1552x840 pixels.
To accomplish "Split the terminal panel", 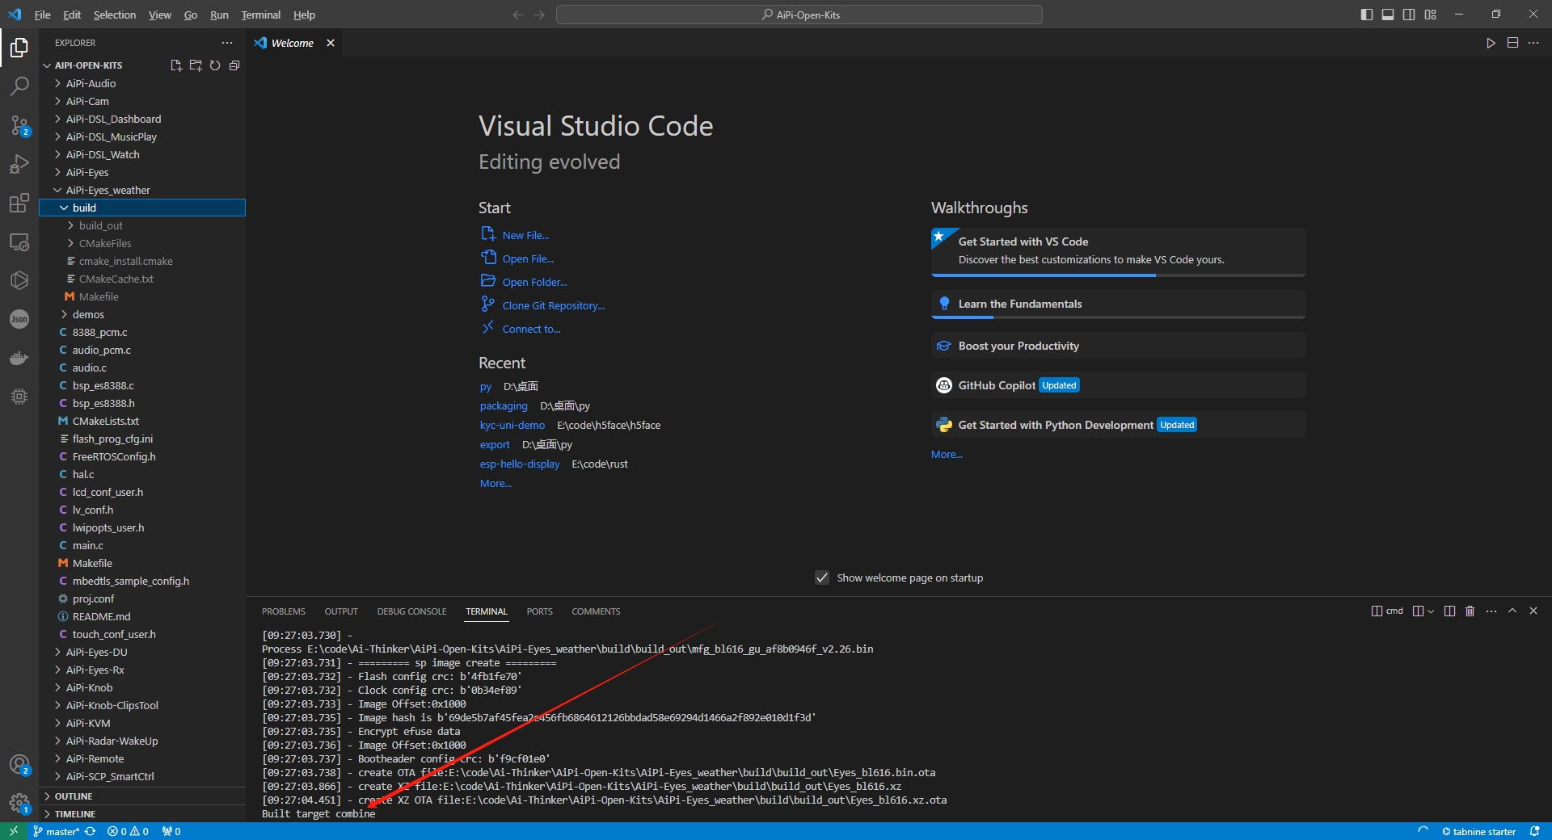I will 1449,611.
